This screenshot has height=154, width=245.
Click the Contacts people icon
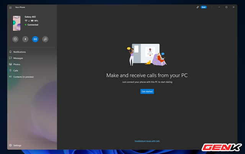[10, 77]
